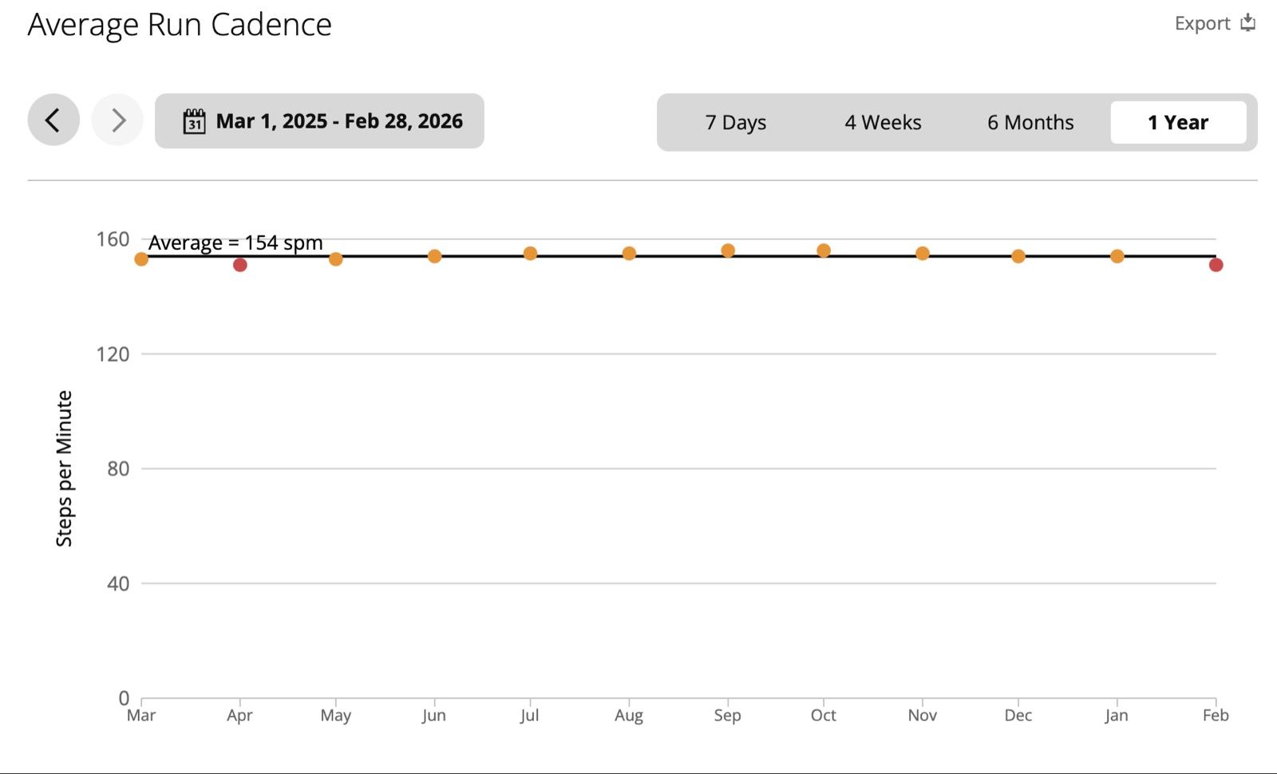
Task: Click the May cadence data point
Action: pyautogui.click(x=336, y=259)
